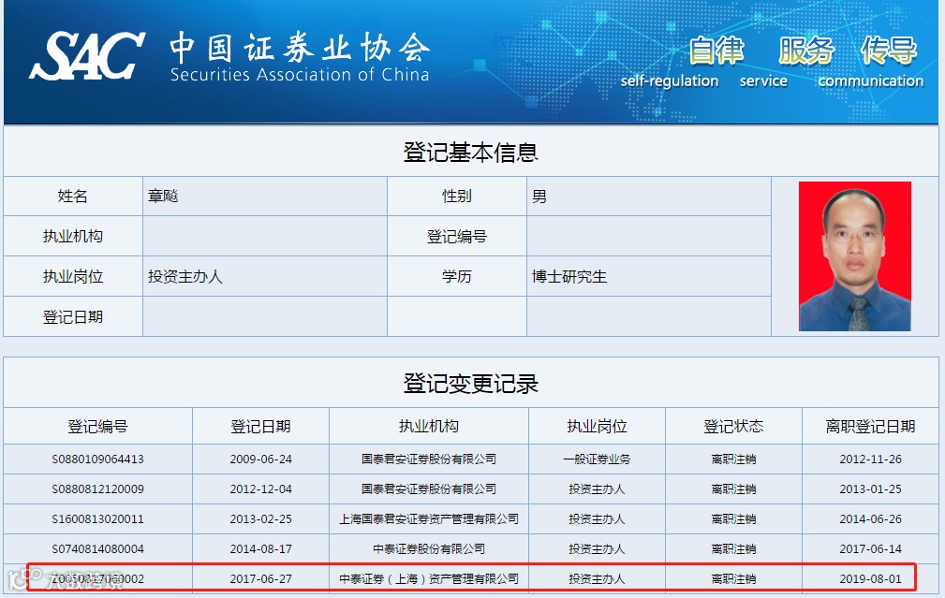This screenshot has height=598, width=945.
Task: Click the 登记日期 column header
Action: (261, 427)
